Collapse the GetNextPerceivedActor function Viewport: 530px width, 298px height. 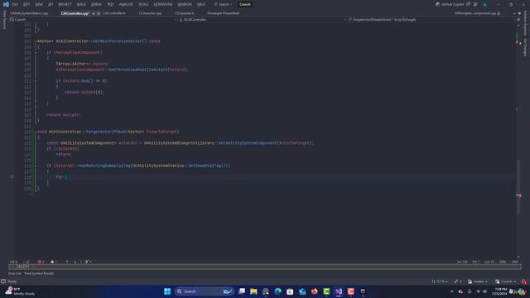pyautogui.click(x=35, y=41)
